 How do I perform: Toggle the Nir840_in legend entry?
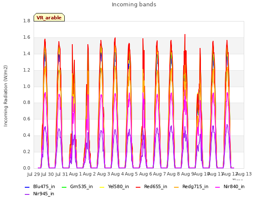pos(230,186)
